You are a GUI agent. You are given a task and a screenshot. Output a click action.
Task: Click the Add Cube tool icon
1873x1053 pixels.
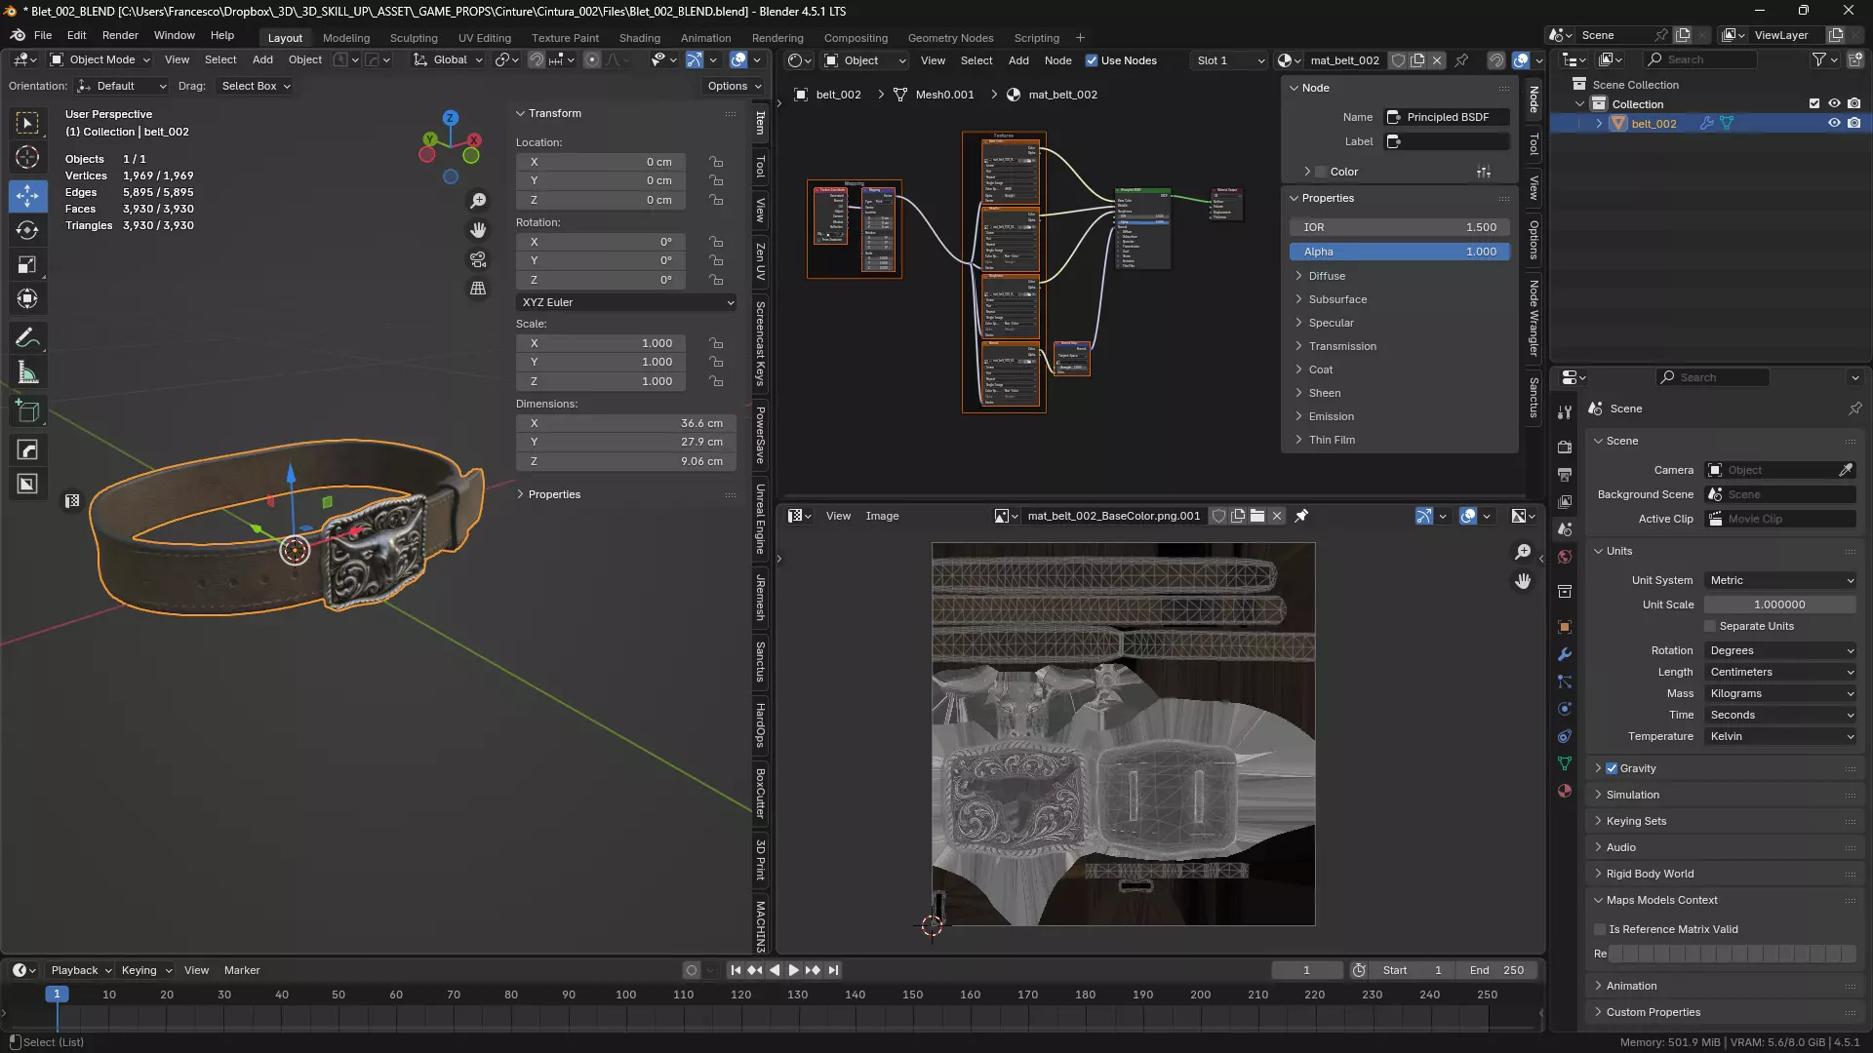point(27,411)
